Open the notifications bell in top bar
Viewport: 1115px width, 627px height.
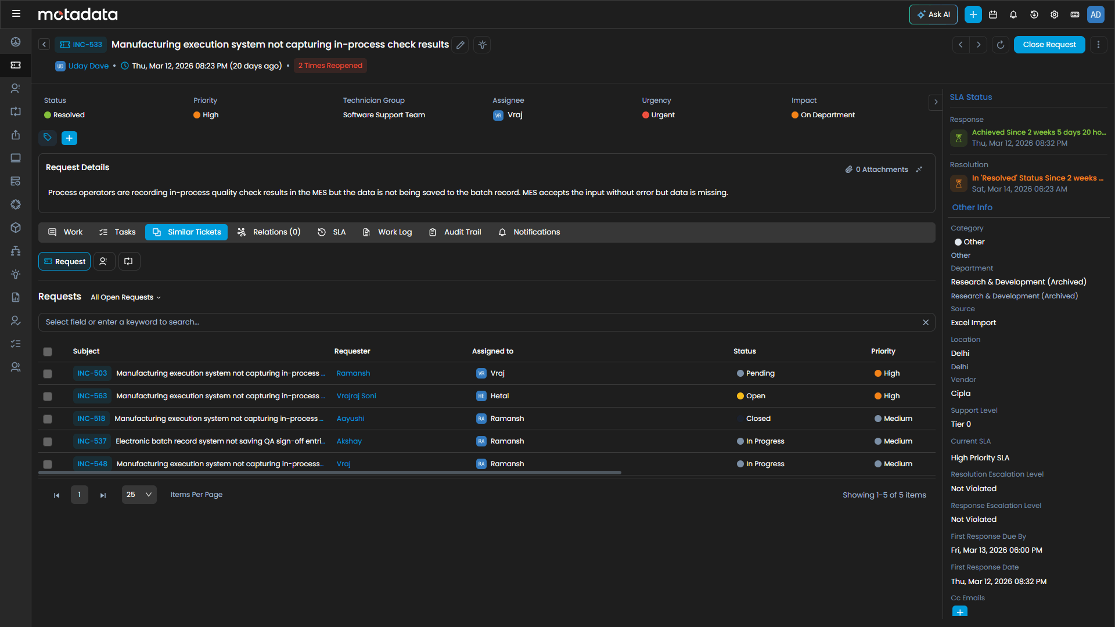tap(1013, 15)
